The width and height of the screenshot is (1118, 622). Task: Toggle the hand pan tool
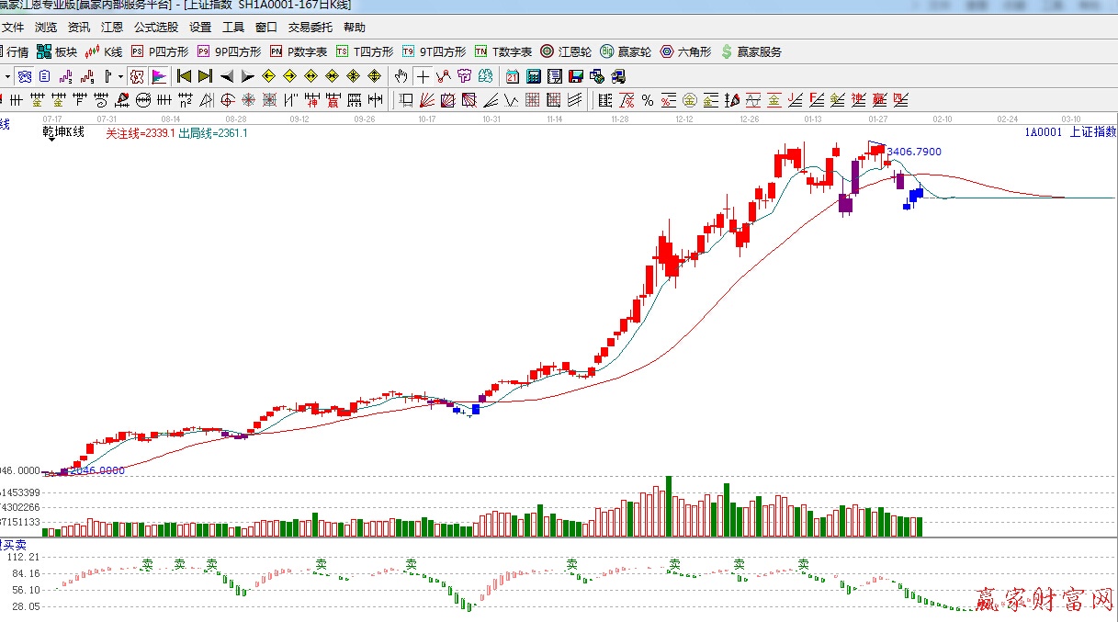click(x=401, y=76)
